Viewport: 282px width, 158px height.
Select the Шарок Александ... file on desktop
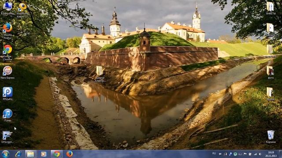[100, 74]
